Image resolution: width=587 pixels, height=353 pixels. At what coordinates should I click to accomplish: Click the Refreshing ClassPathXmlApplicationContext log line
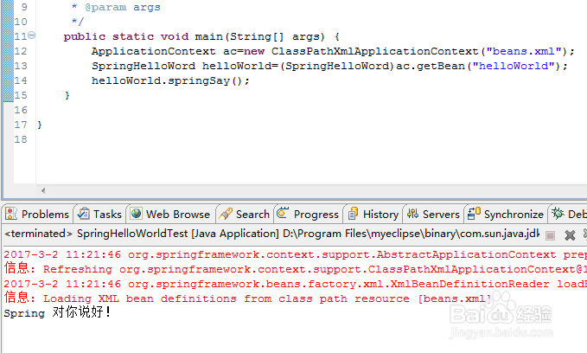pos(295,269)
